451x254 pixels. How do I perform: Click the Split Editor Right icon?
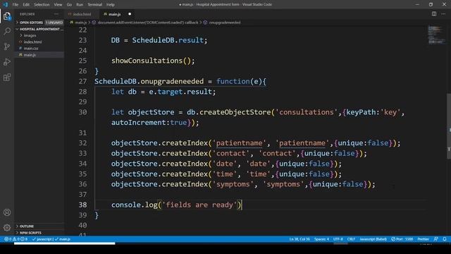pyautogui.click(x=434, y=14)
